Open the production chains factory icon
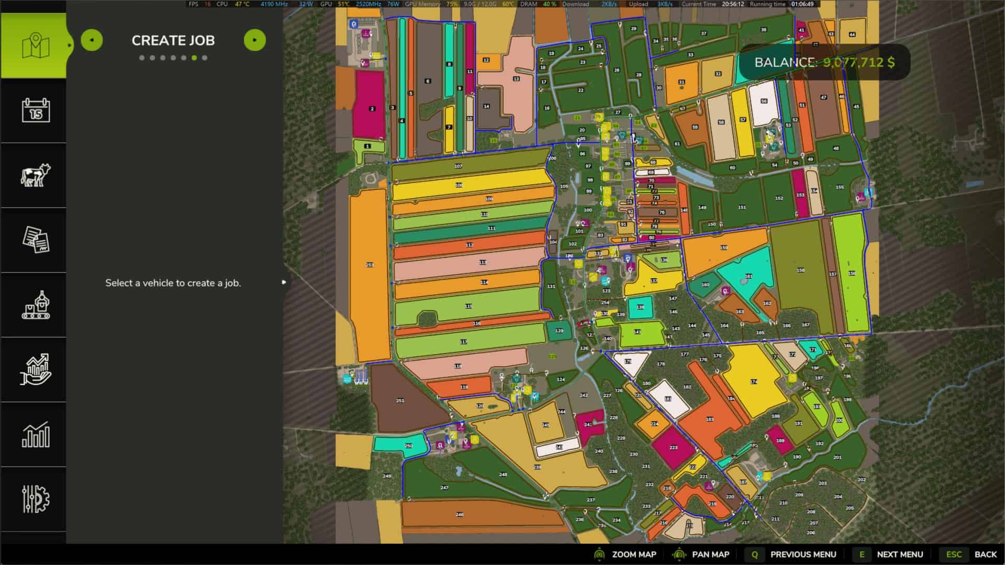Viewport: 1005px width, 565px height. click(35, 304)
